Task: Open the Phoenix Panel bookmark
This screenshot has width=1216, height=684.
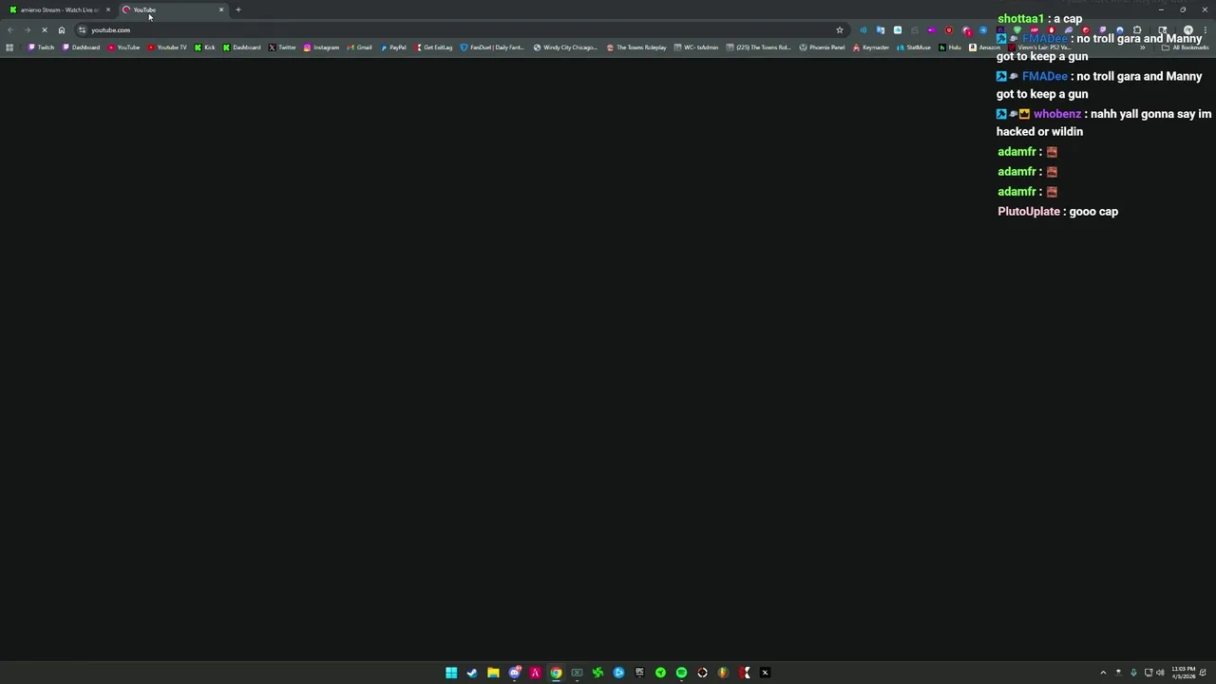Action: tap(823, 47)
